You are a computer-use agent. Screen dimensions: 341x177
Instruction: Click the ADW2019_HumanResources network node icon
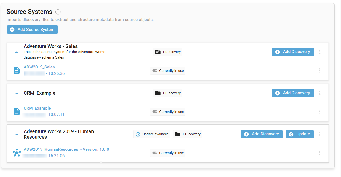17,153
